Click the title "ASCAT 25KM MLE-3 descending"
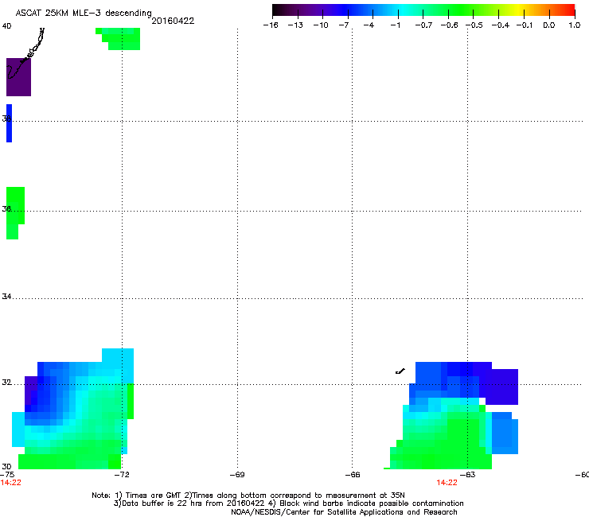The width and height of the screenshot is (589, 517). click(x=84, y=13)
